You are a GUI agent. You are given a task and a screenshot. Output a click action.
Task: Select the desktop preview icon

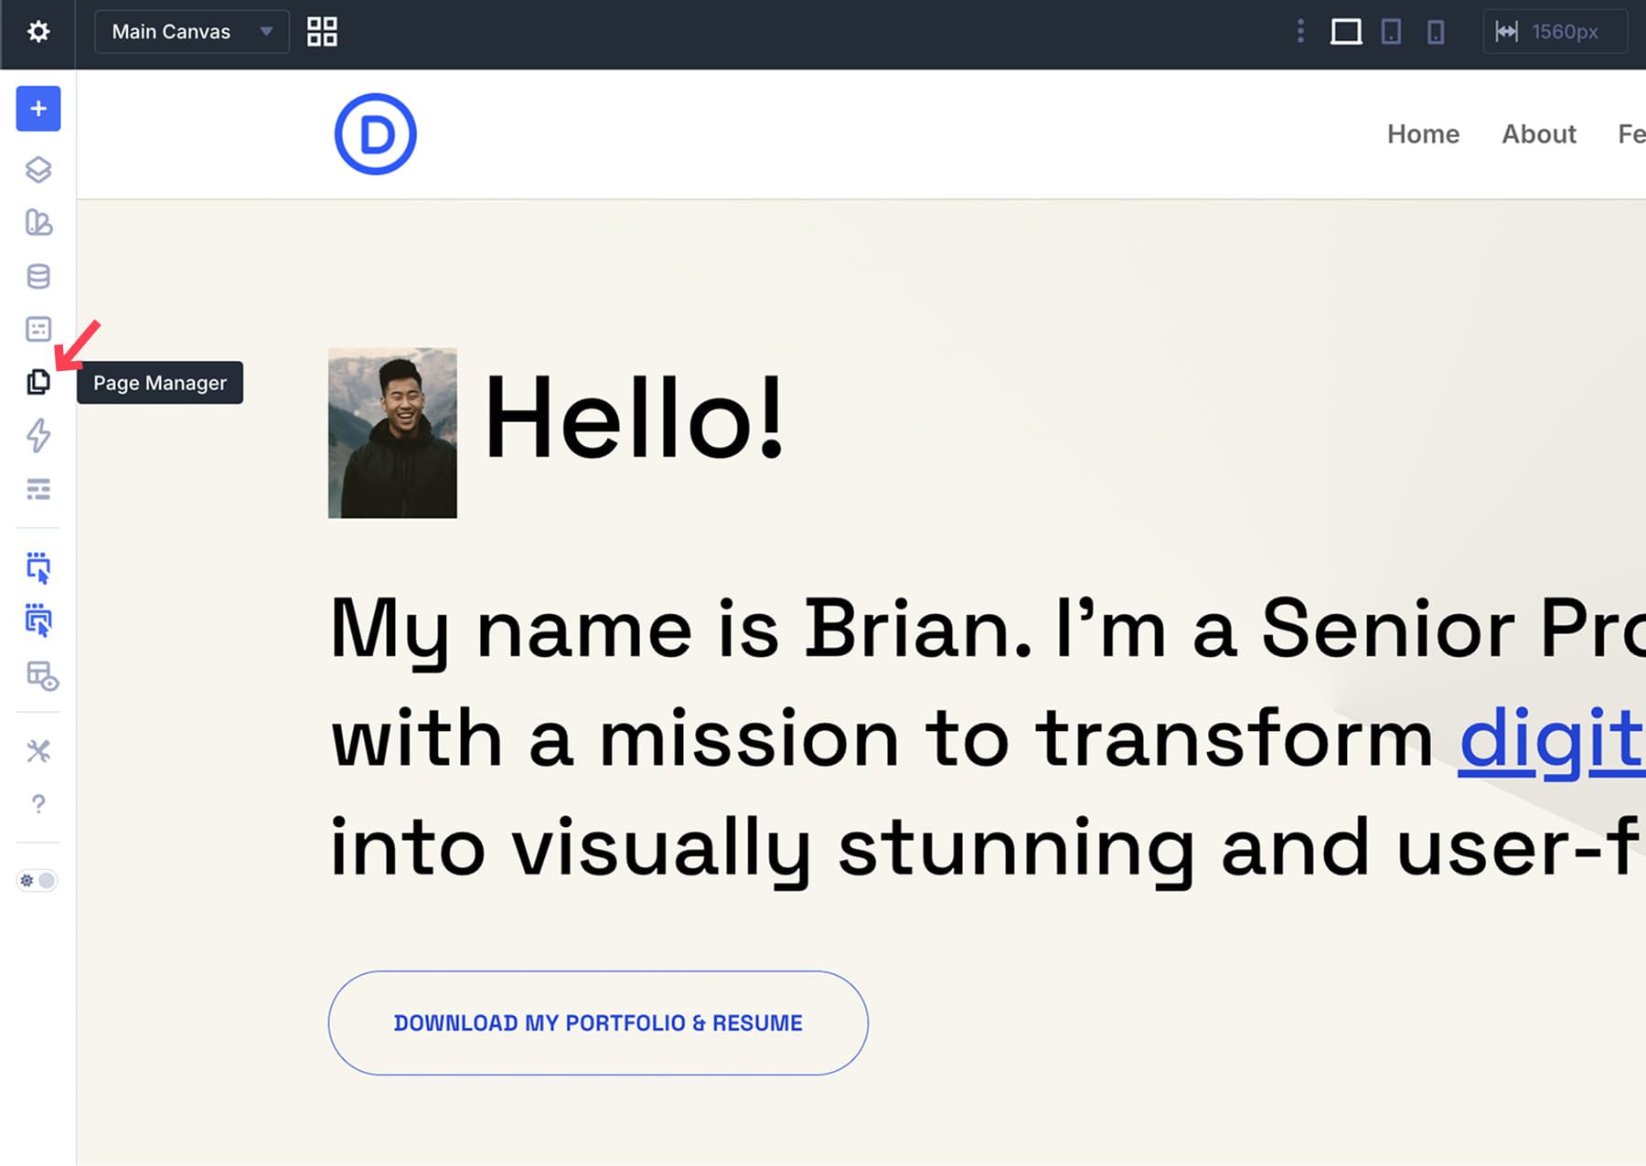coord(1346,32)
